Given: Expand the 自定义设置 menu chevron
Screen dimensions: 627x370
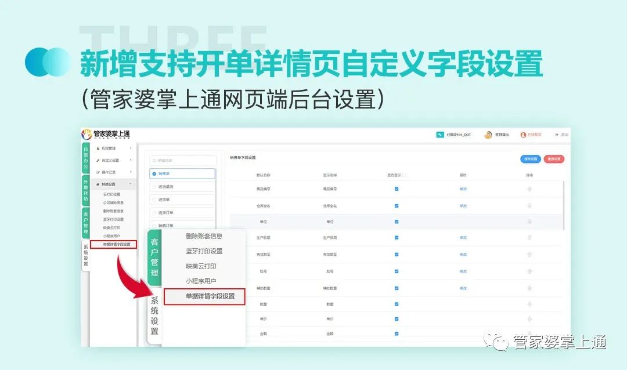Looking at the screenshot, I should [x=131, y=160].
